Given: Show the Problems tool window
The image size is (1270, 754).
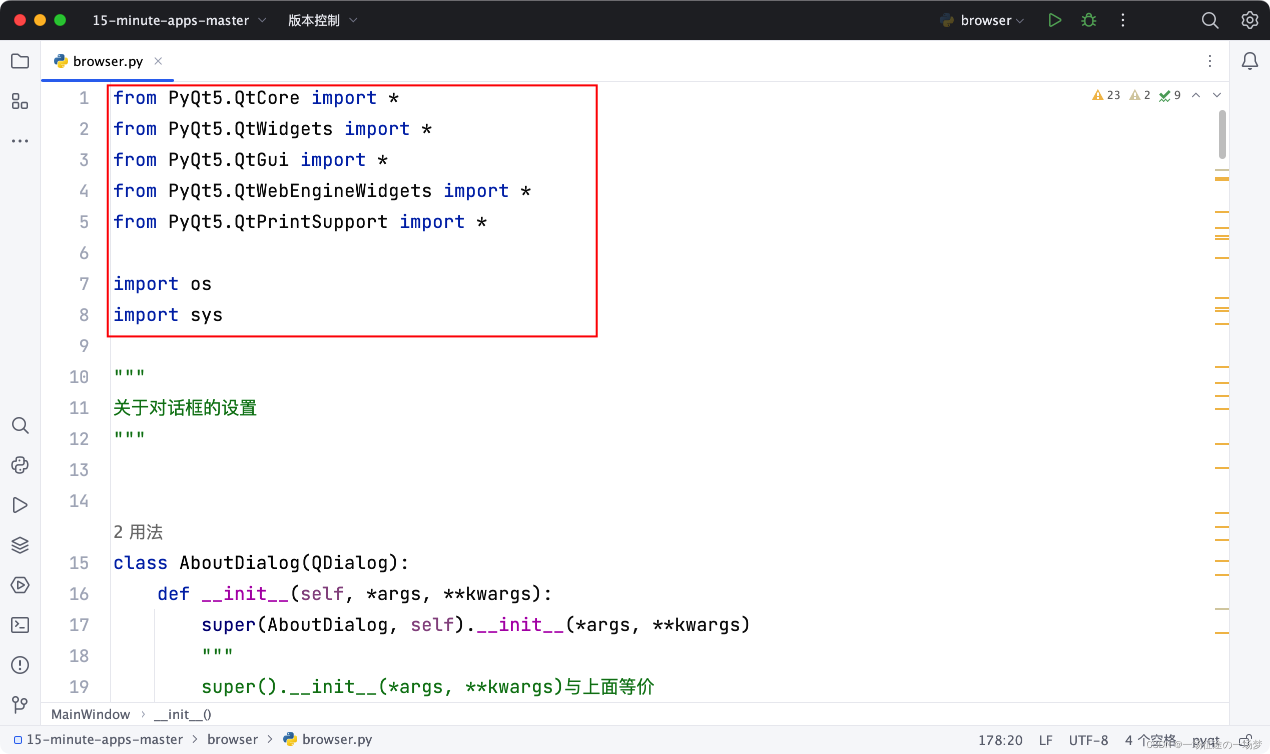Looking at the screenshot, I should coord(20,664).
